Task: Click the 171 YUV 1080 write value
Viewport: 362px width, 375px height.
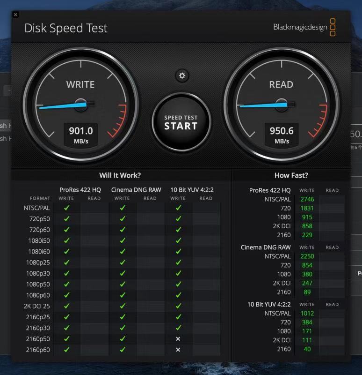Action: coord(307,331)
